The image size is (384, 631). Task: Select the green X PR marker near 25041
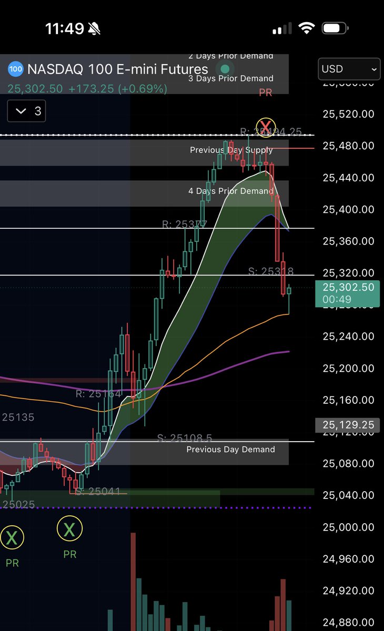(x=69, y=529)
